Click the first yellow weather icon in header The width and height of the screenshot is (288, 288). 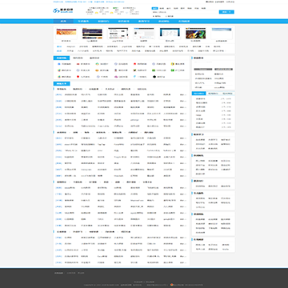(x=96, y=13)
